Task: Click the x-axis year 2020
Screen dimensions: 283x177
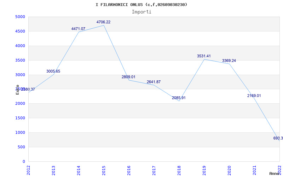Action: click(x=229, y=171)
